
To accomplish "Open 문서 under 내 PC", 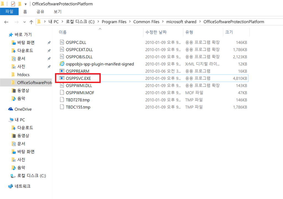I will click(21, 144).
